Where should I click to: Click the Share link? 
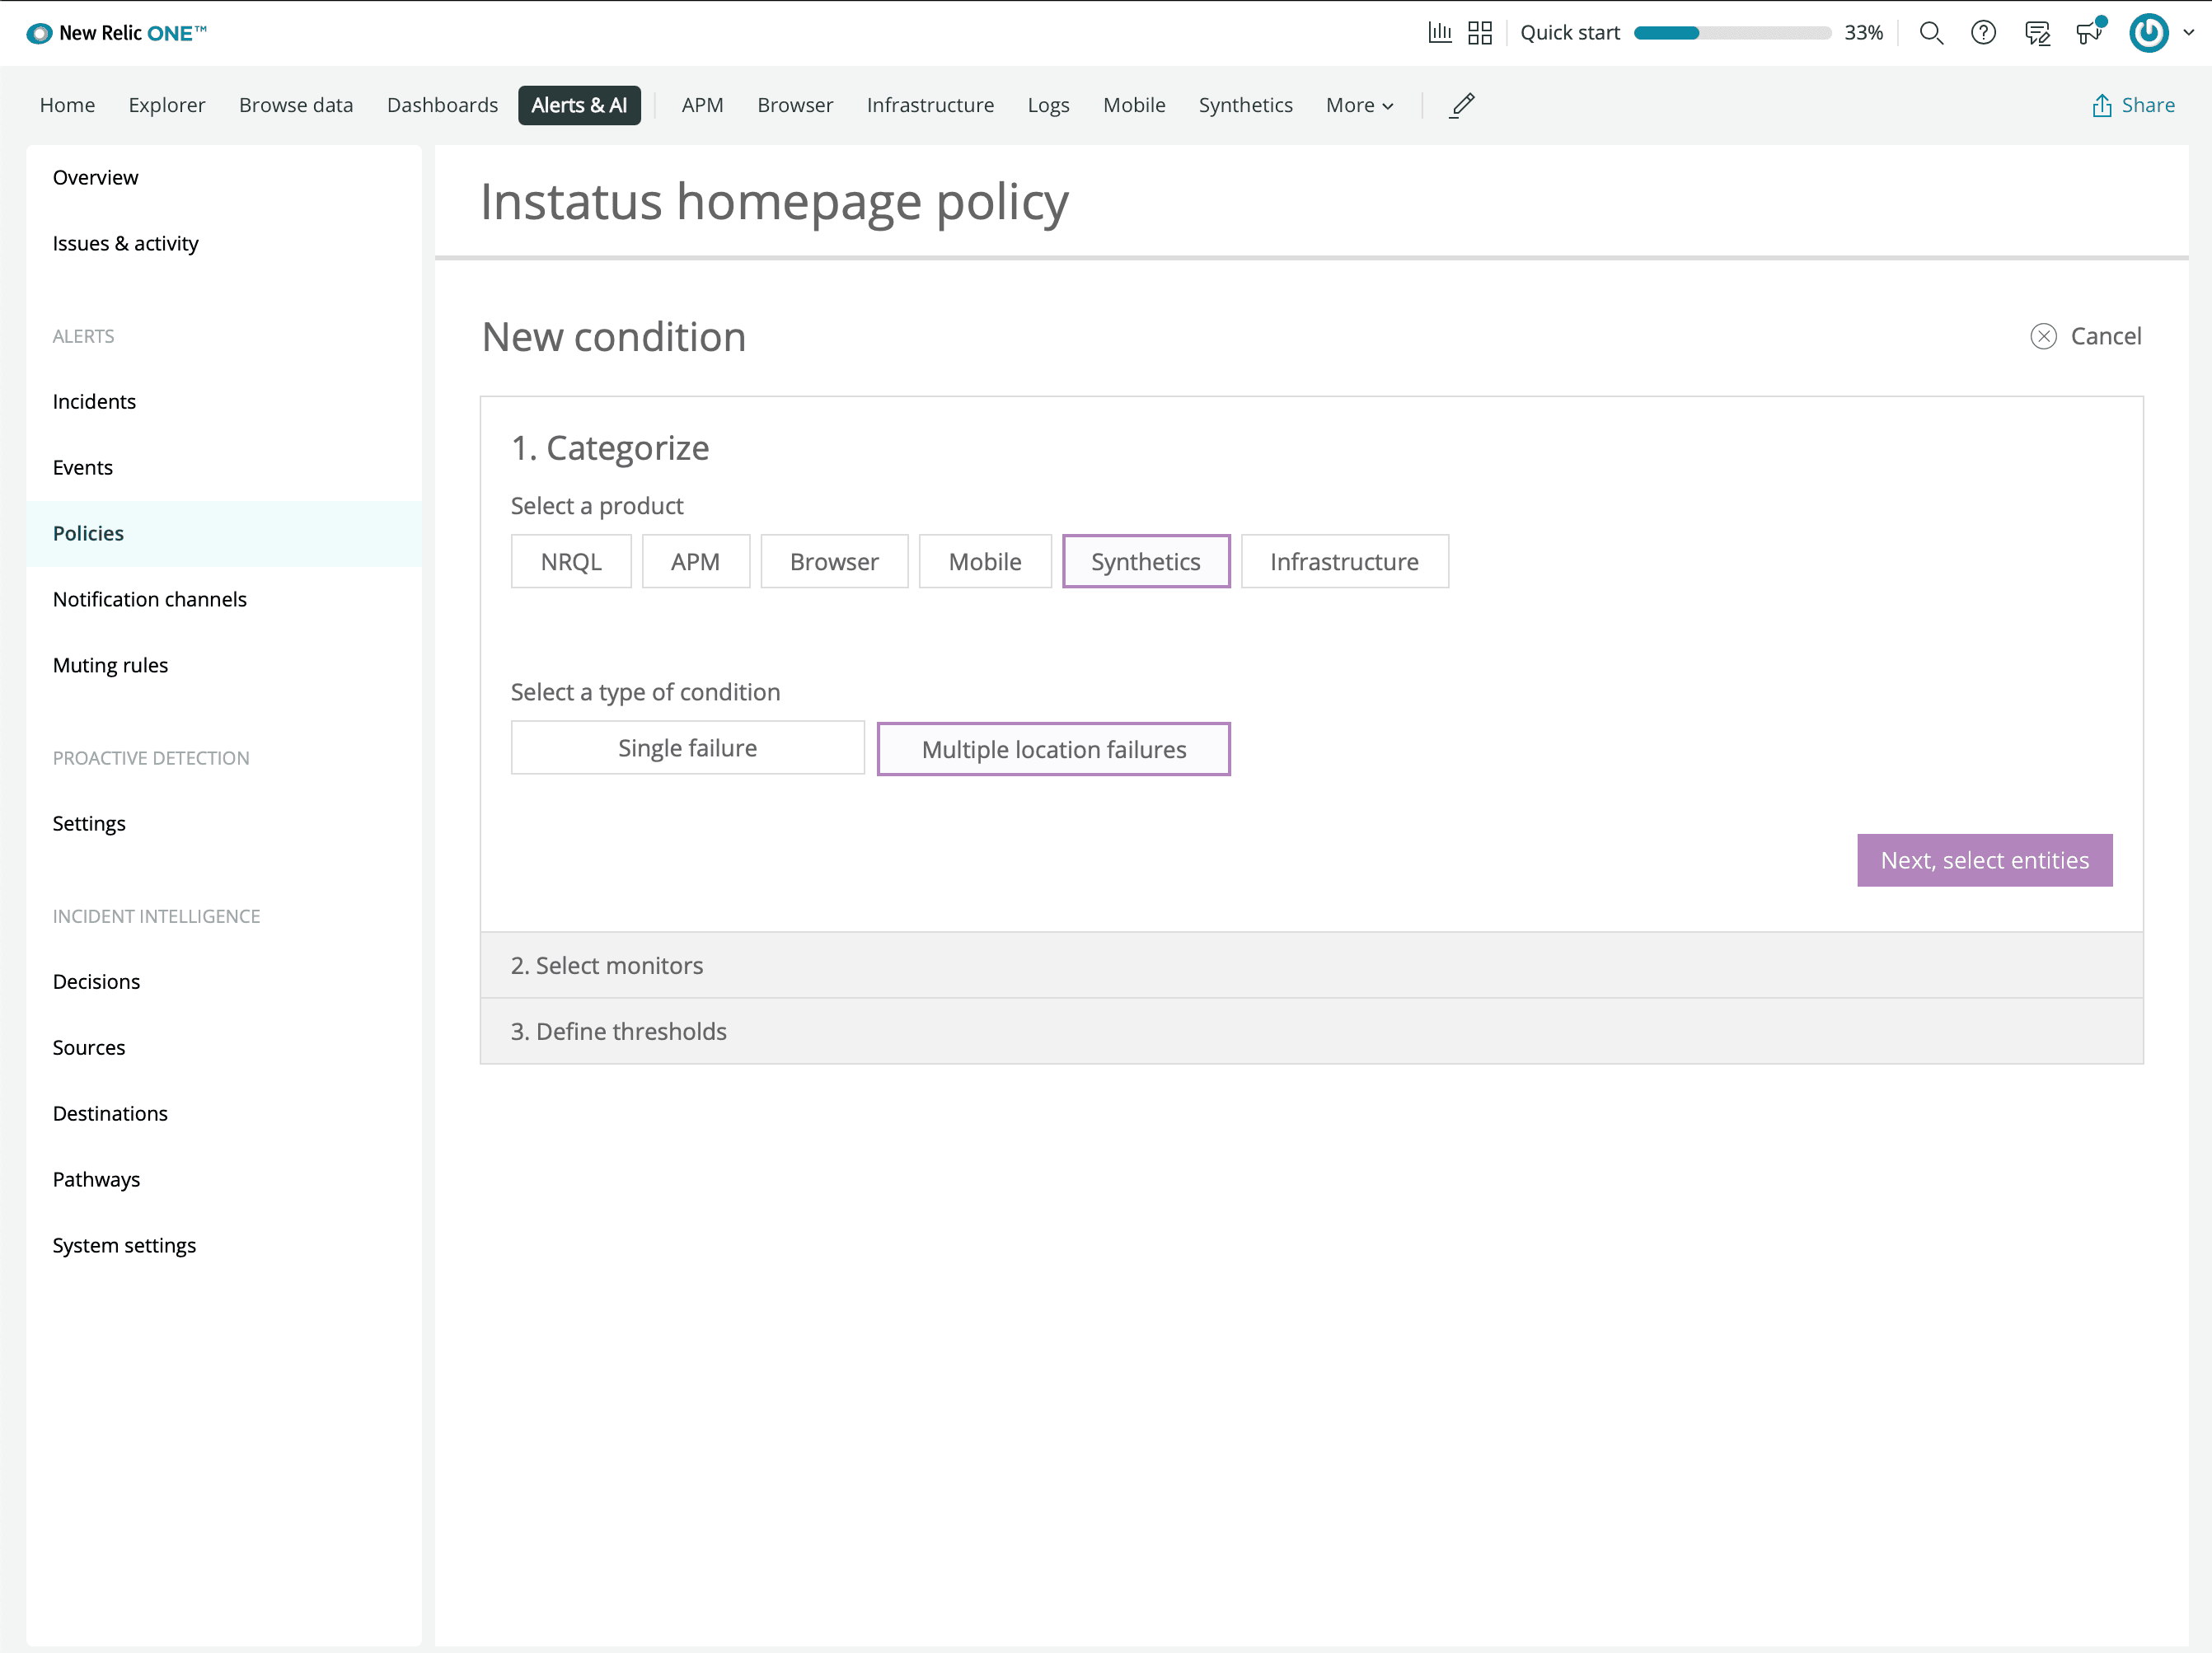(x=2133, y=105)
